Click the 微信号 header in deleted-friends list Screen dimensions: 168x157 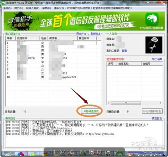click(x=152, y=64)
